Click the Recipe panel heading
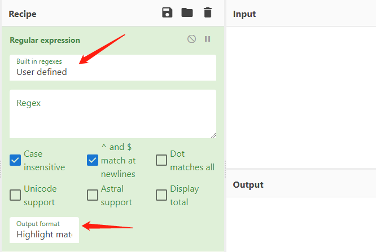The image size is (376, 252). (23, 13)
